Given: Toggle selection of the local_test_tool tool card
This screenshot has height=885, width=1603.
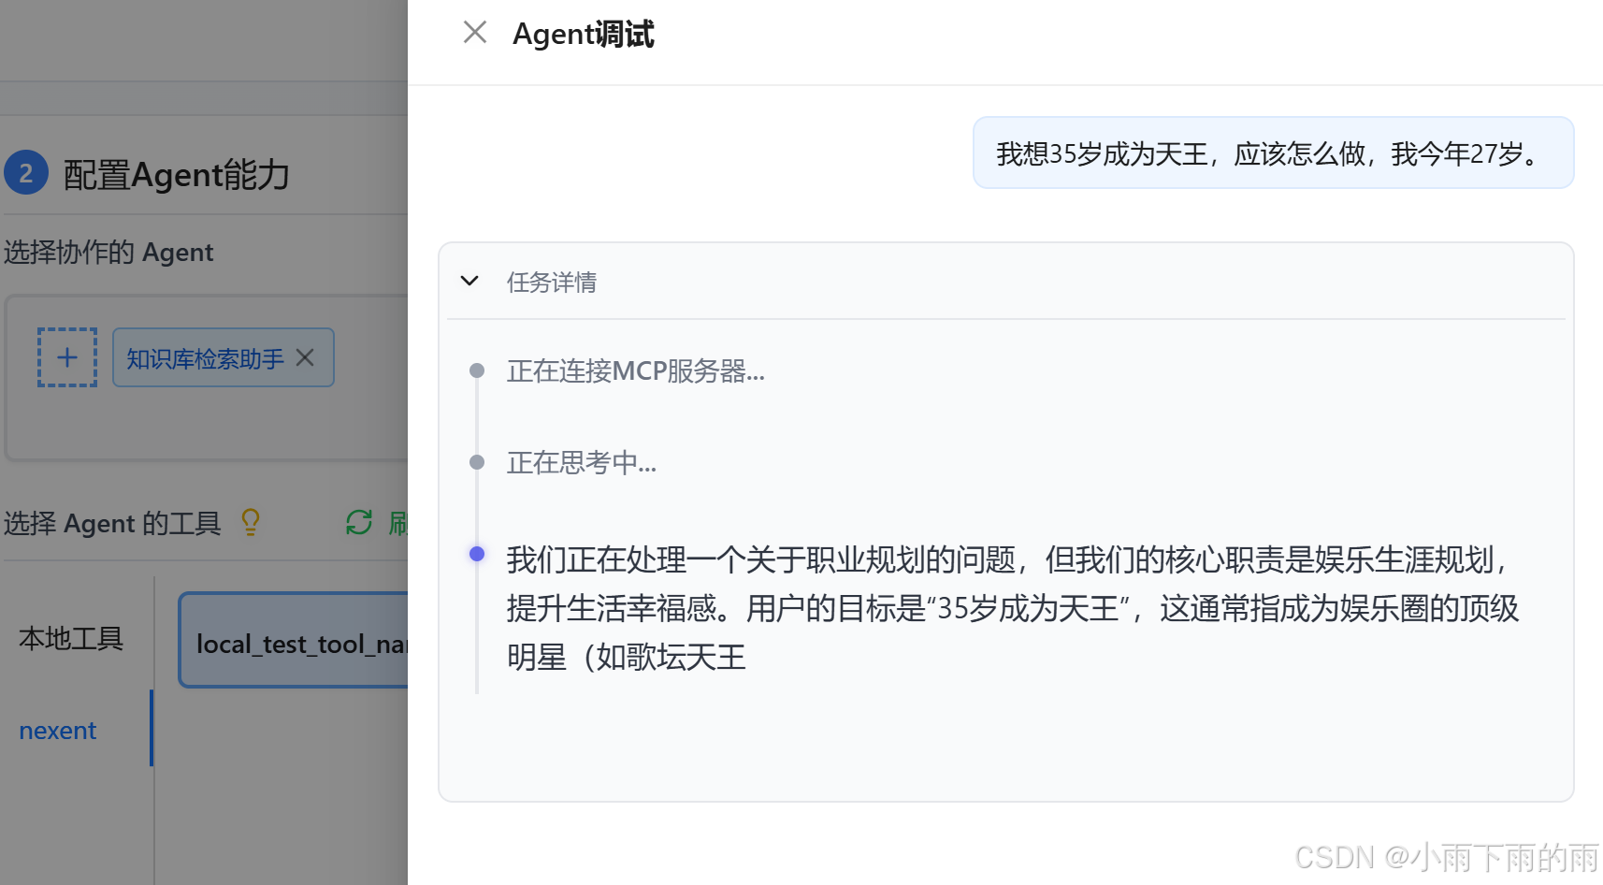Looking at the screenshot, I should (x=299, y=641).
